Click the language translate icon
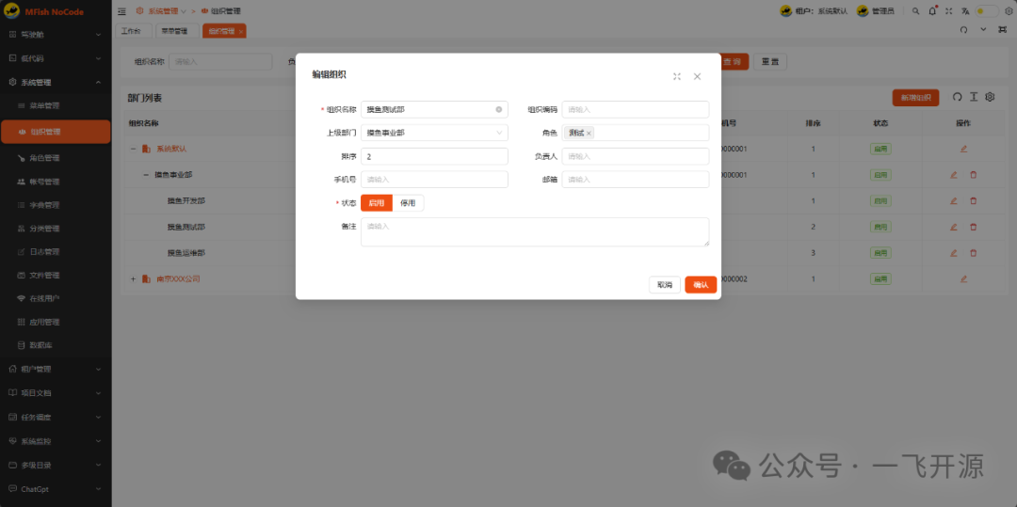The image size is (1017, 507). 965,11
